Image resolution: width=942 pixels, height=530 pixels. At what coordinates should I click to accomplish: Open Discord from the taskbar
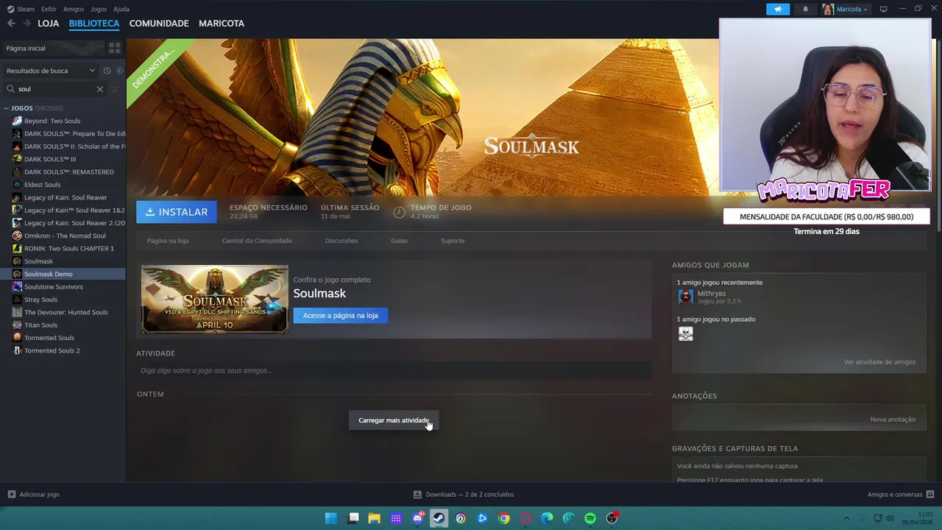418,518
